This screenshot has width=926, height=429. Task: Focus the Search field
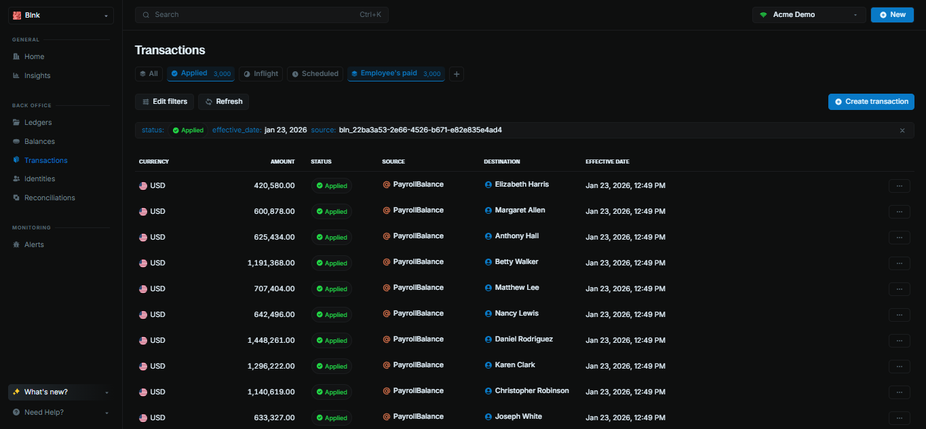262,15
